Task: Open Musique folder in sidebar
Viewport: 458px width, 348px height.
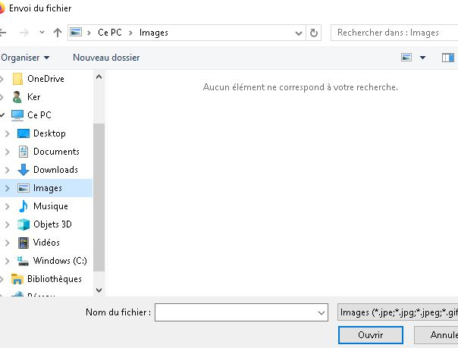Action: [x=51, y=206]
